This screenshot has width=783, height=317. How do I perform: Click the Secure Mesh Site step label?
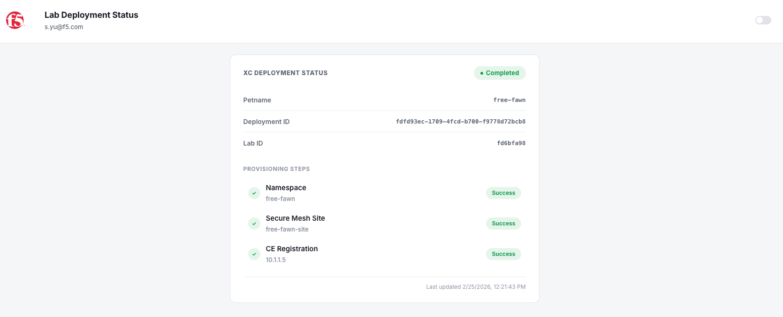295,218
